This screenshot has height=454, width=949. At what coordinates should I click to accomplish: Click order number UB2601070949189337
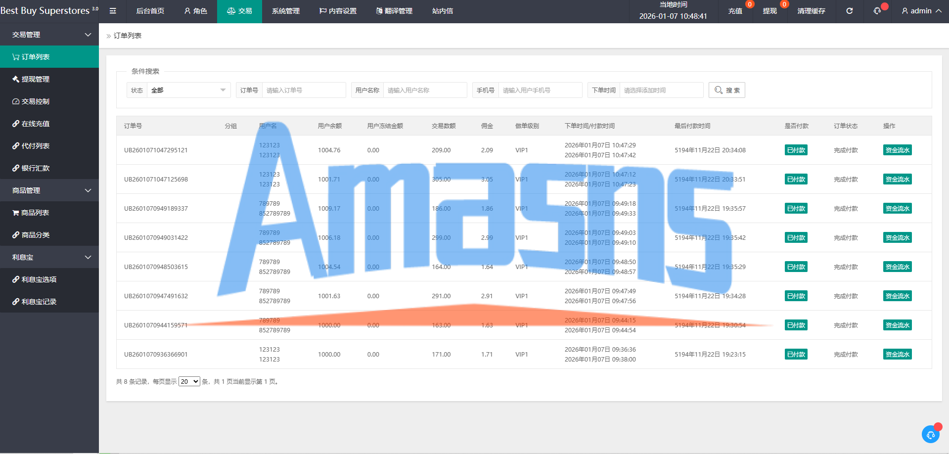click(156, 208)
